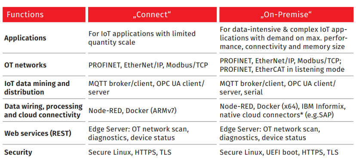Click the EtherCAT in listening mode cell
The height and width of the screenshot is (162, 356).
click(282, 65)
